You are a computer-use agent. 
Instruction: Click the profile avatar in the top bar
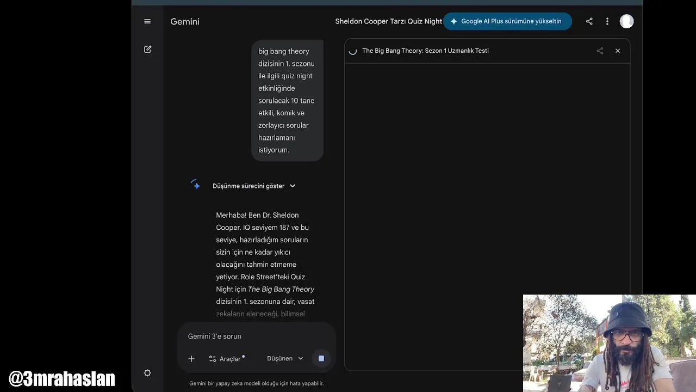coord(626,21)
